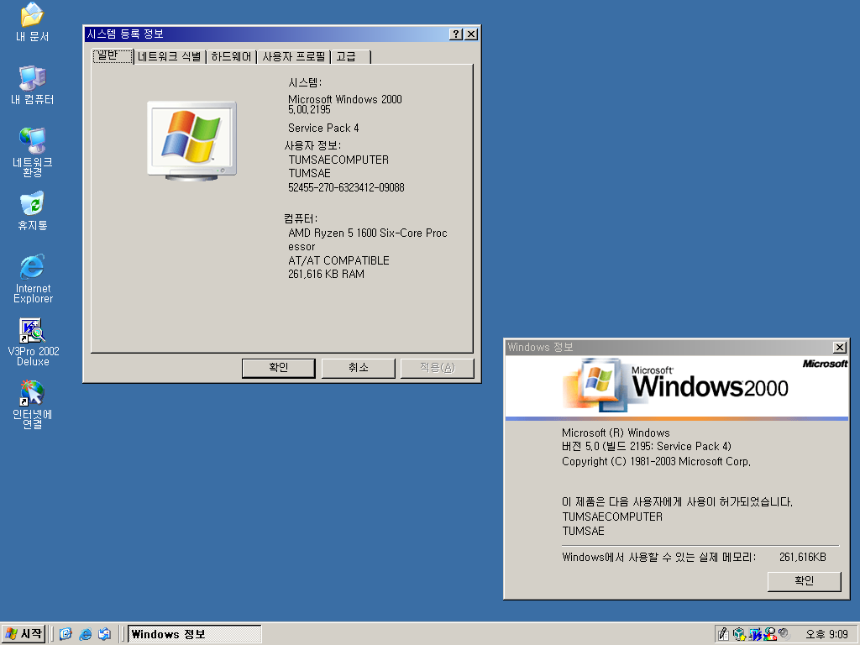Launch Outlook Express from quick launch bar
Image resolution: width=860 pixels, height=645 pixels.
[104, 634]
